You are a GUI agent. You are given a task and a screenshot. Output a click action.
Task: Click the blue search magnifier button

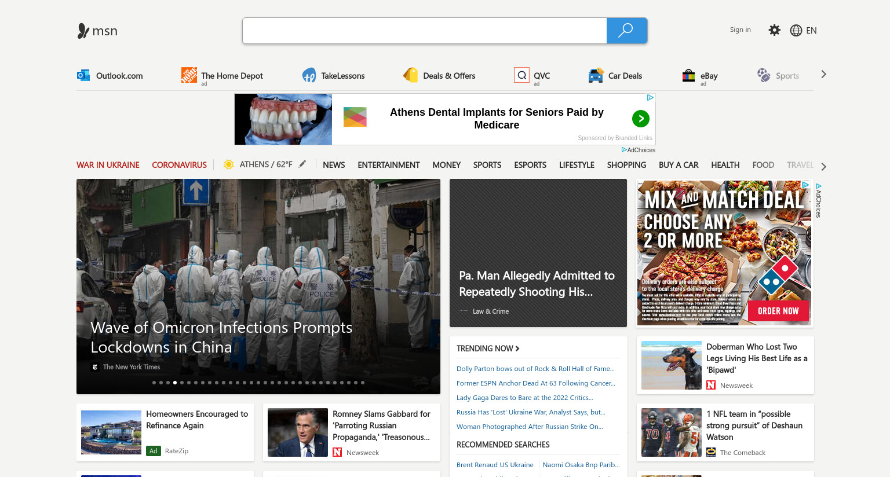(x=626, y=31)
